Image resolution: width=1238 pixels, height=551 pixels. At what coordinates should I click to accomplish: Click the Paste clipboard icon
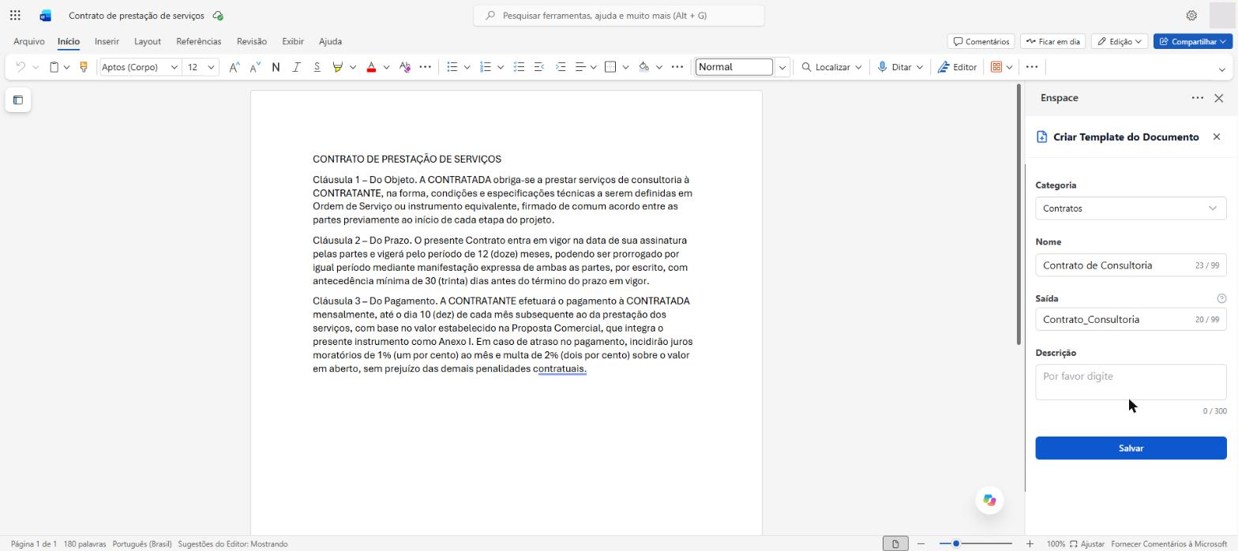click(54, 67)
